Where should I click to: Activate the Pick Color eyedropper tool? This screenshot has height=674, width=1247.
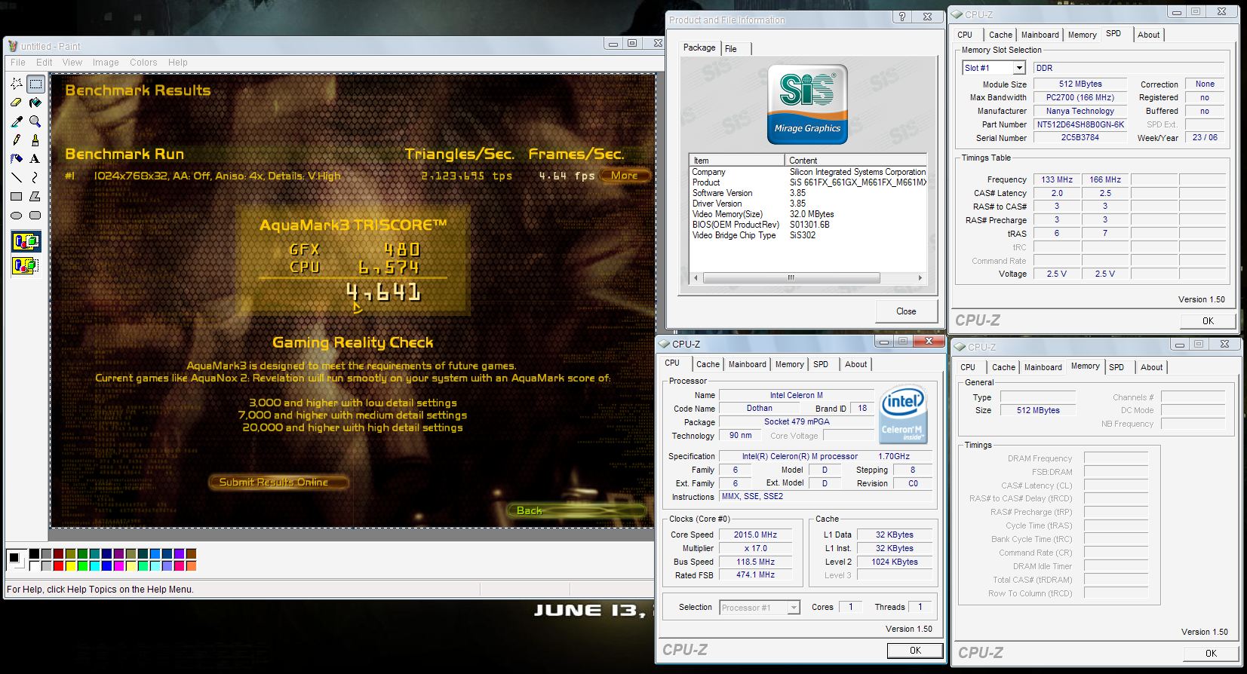(17, 121)
